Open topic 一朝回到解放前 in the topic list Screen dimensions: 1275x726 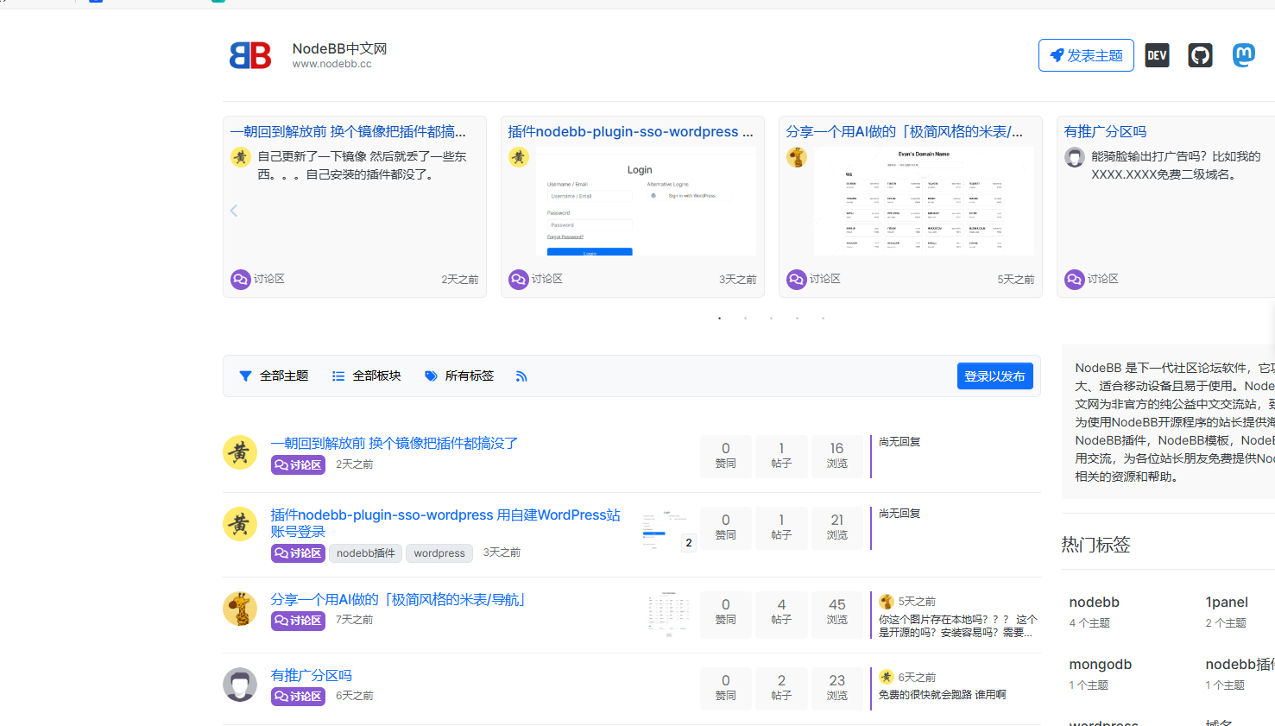[x=394, y=443]
